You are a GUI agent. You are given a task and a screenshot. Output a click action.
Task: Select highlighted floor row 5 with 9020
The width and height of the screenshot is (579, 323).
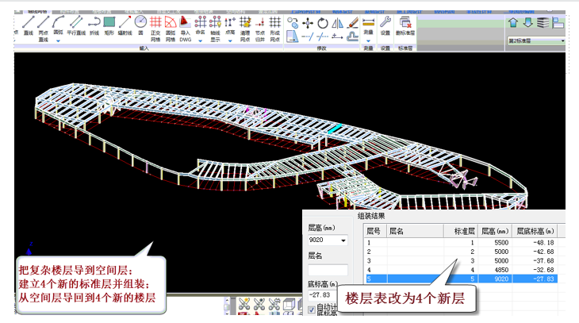(460, 279)
